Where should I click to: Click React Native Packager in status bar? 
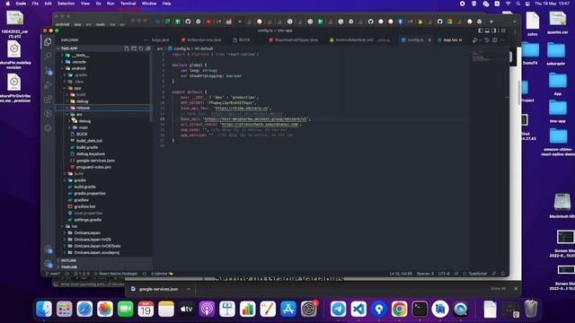[x=116, y=274]
